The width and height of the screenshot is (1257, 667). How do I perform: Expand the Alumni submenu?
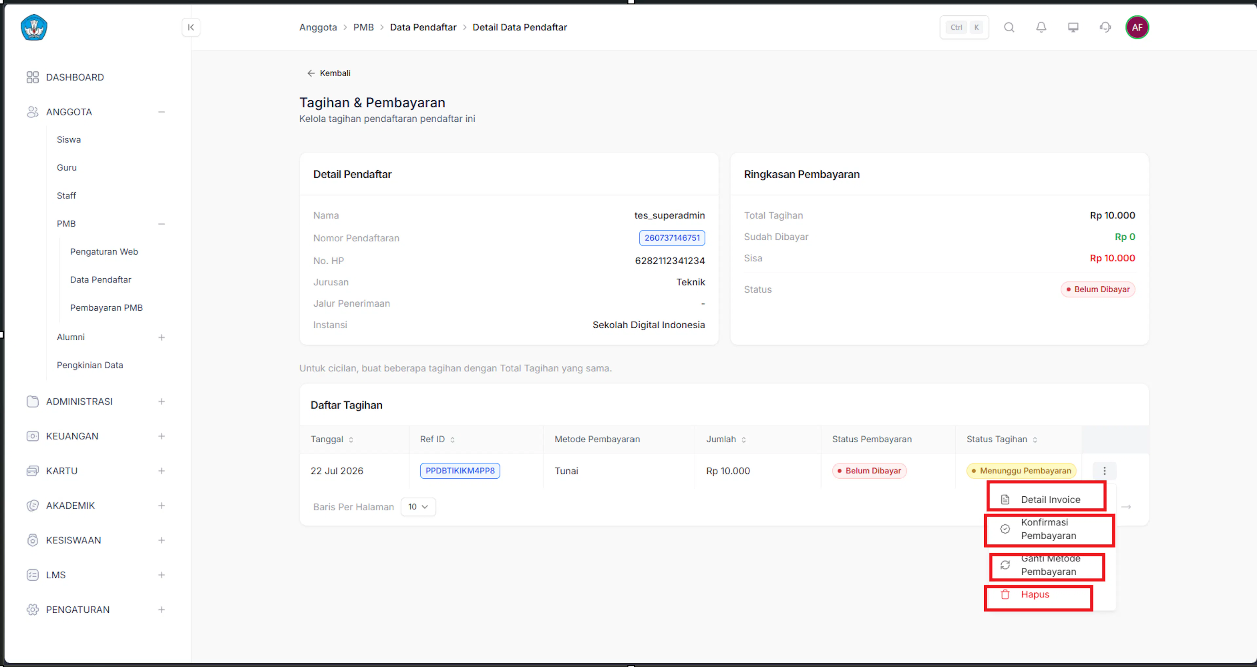tap(161, 337)
